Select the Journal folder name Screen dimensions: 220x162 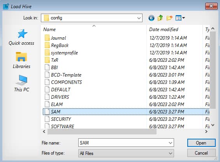click(x=58, y=38)
